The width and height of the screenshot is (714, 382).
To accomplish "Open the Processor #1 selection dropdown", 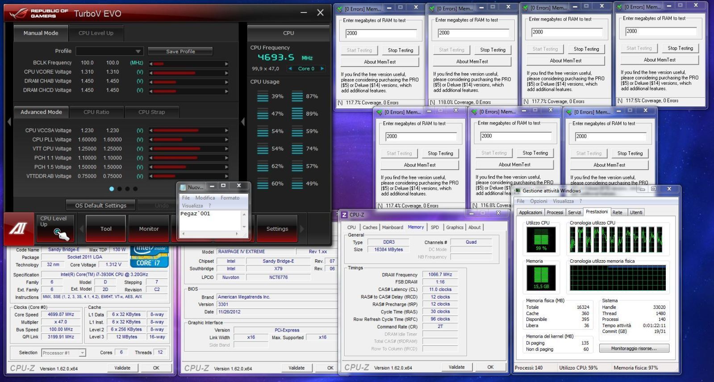I will click(x=63, y=353).
